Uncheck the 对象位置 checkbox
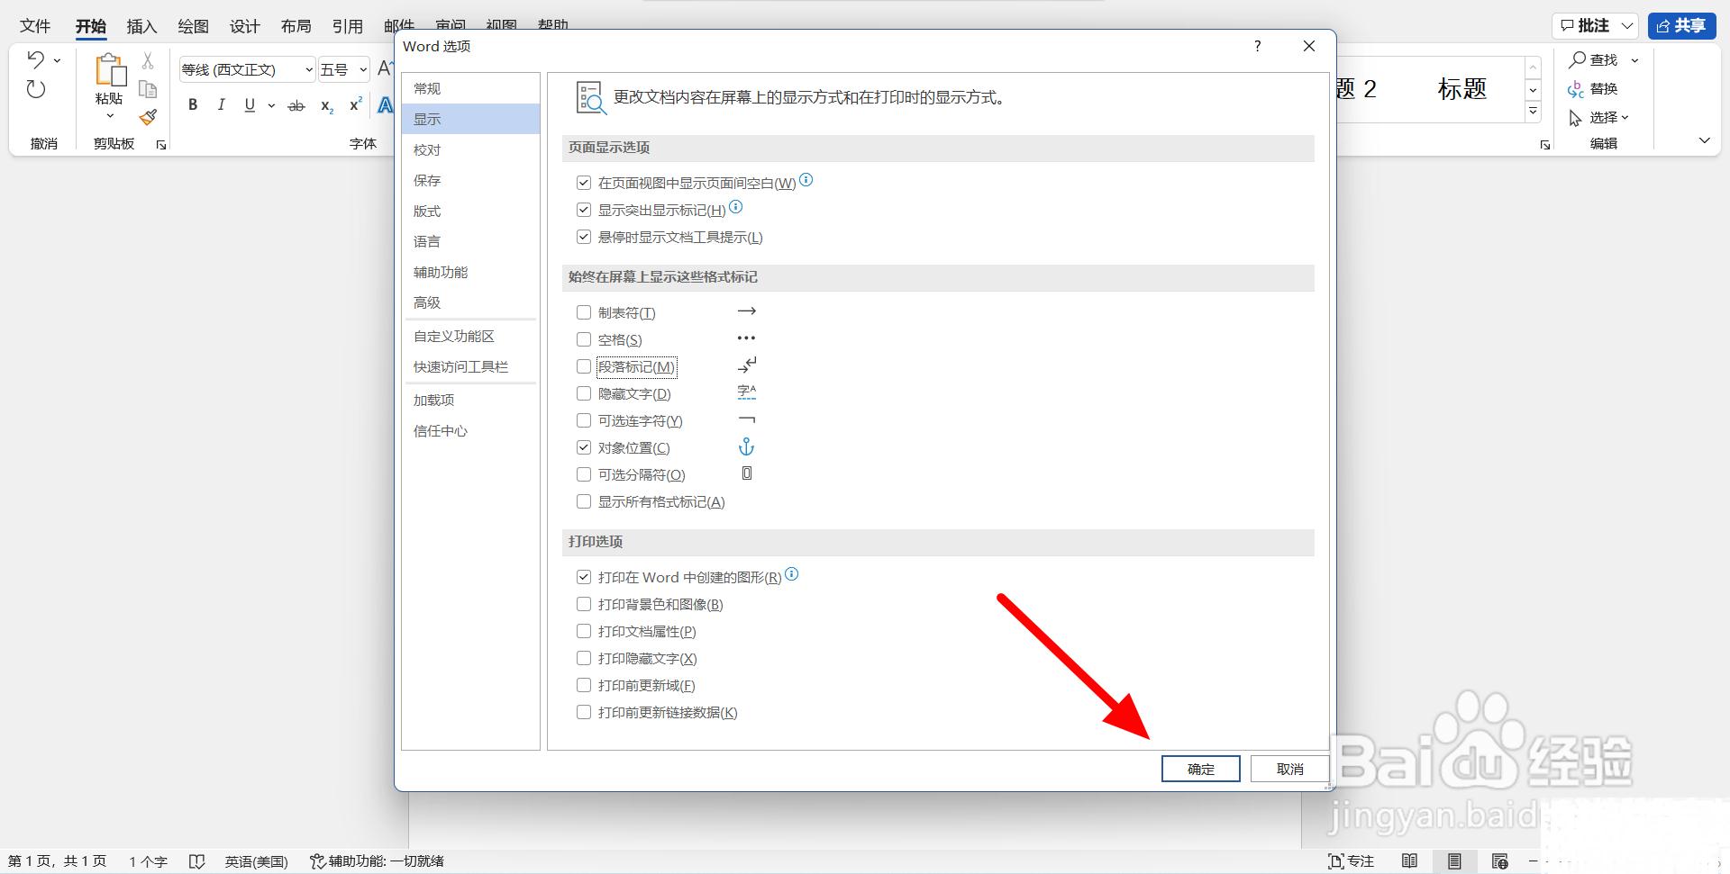Screen dimensions: 1730x874 point(584,447)
